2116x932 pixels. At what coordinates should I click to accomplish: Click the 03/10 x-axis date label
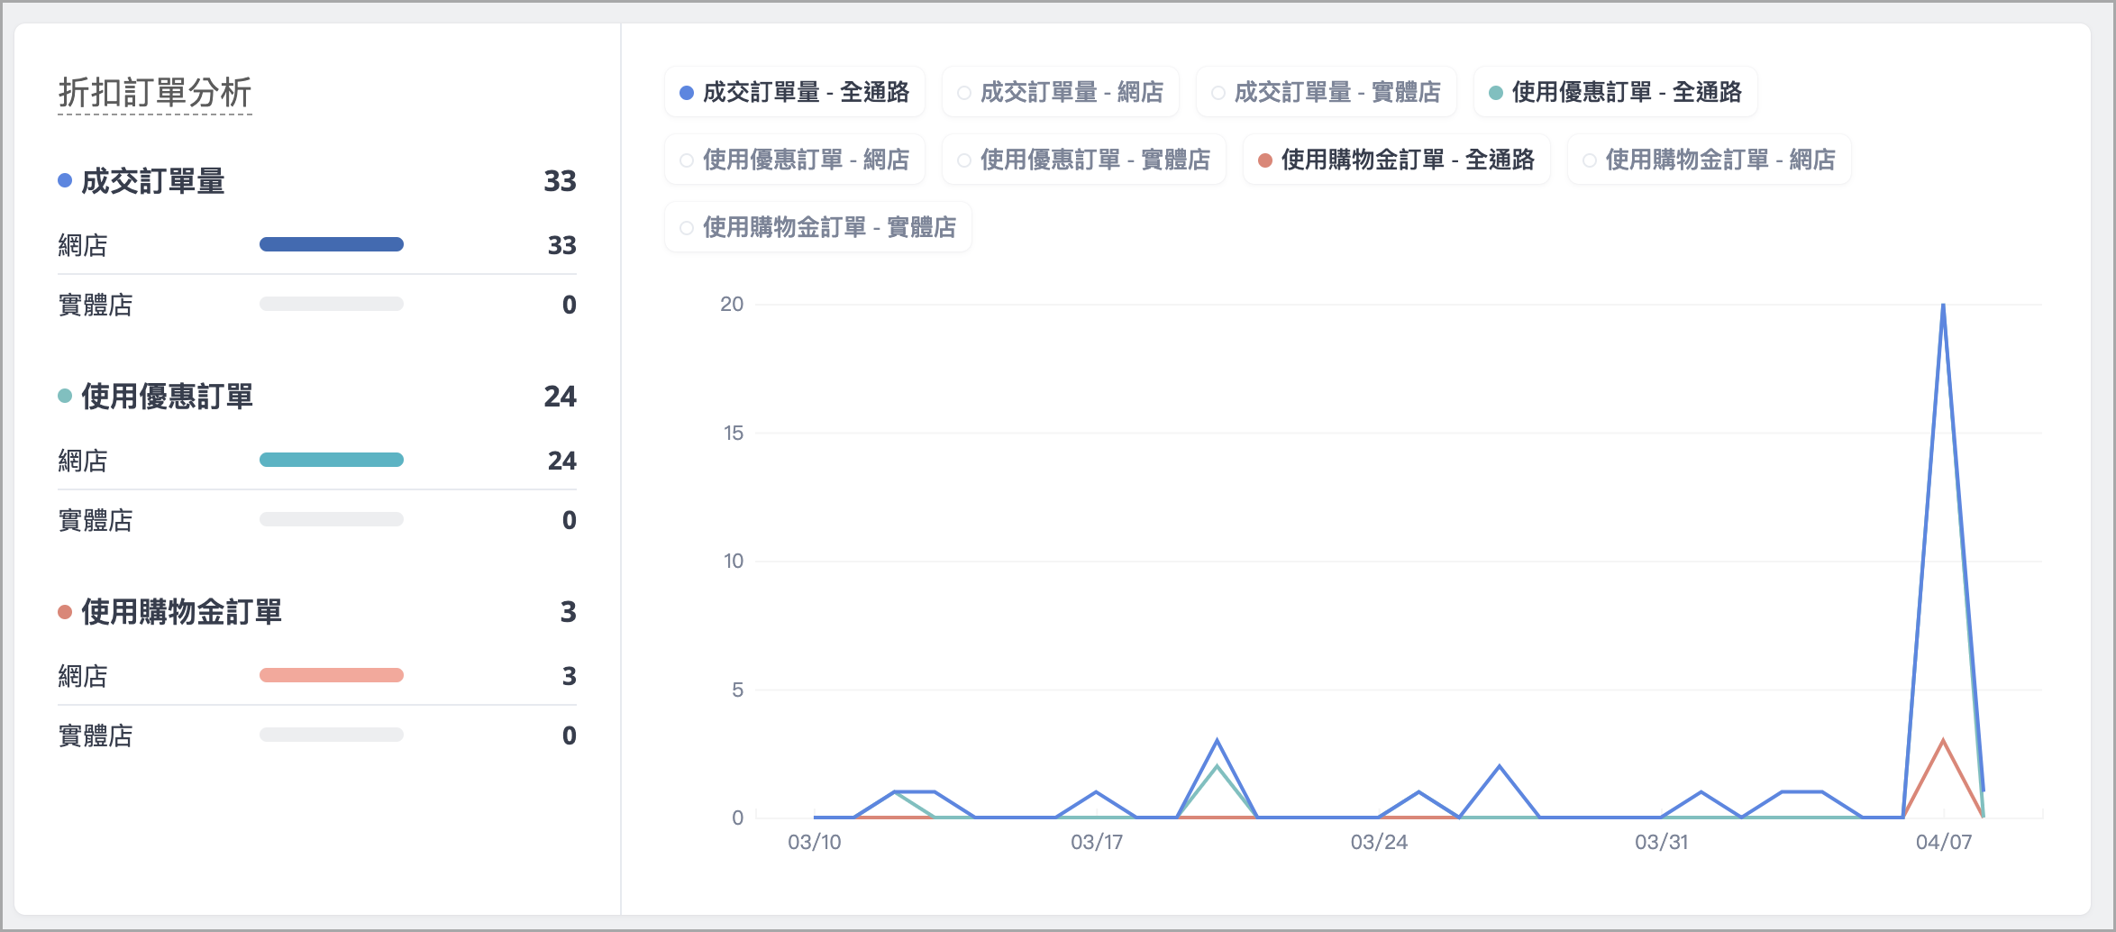[815, 842]
